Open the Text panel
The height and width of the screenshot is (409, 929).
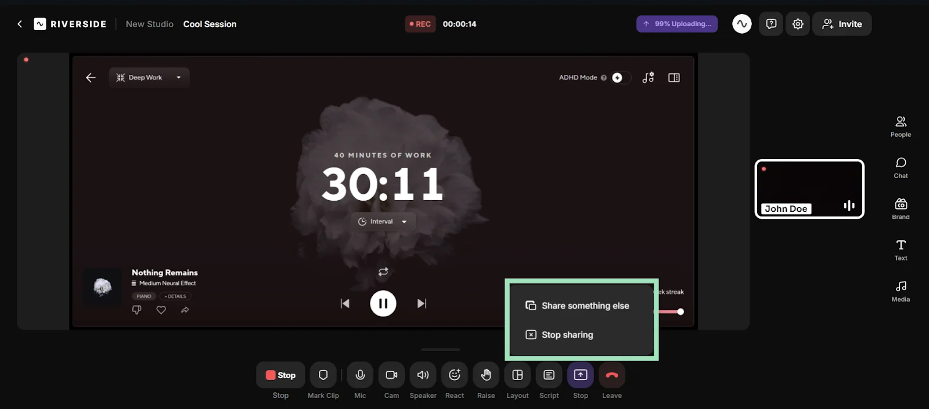(x=901, y=250)
